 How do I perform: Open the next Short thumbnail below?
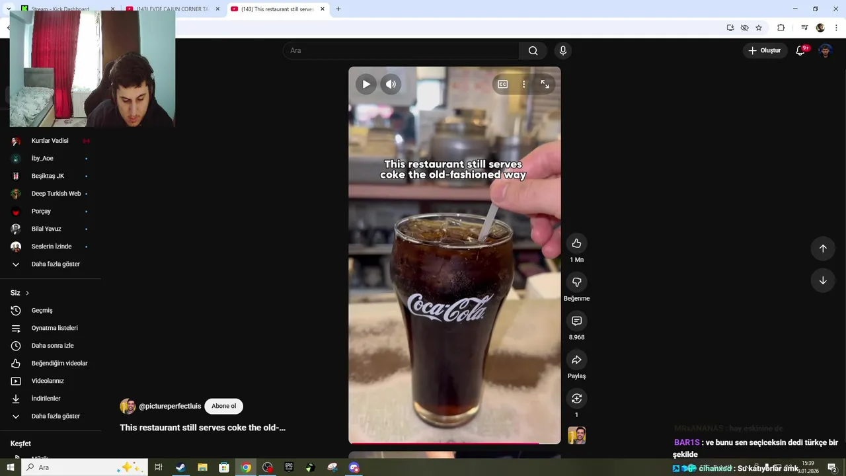pyautogui.click(x=455, y=455)
